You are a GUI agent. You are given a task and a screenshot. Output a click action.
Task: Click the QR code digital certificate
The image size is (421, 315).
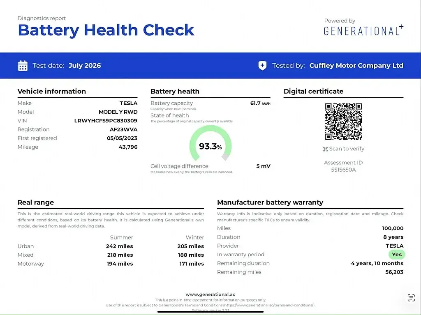pos(343,122)
